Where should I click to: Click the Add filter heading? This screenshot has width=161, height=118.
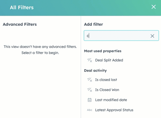pos(93,24)
